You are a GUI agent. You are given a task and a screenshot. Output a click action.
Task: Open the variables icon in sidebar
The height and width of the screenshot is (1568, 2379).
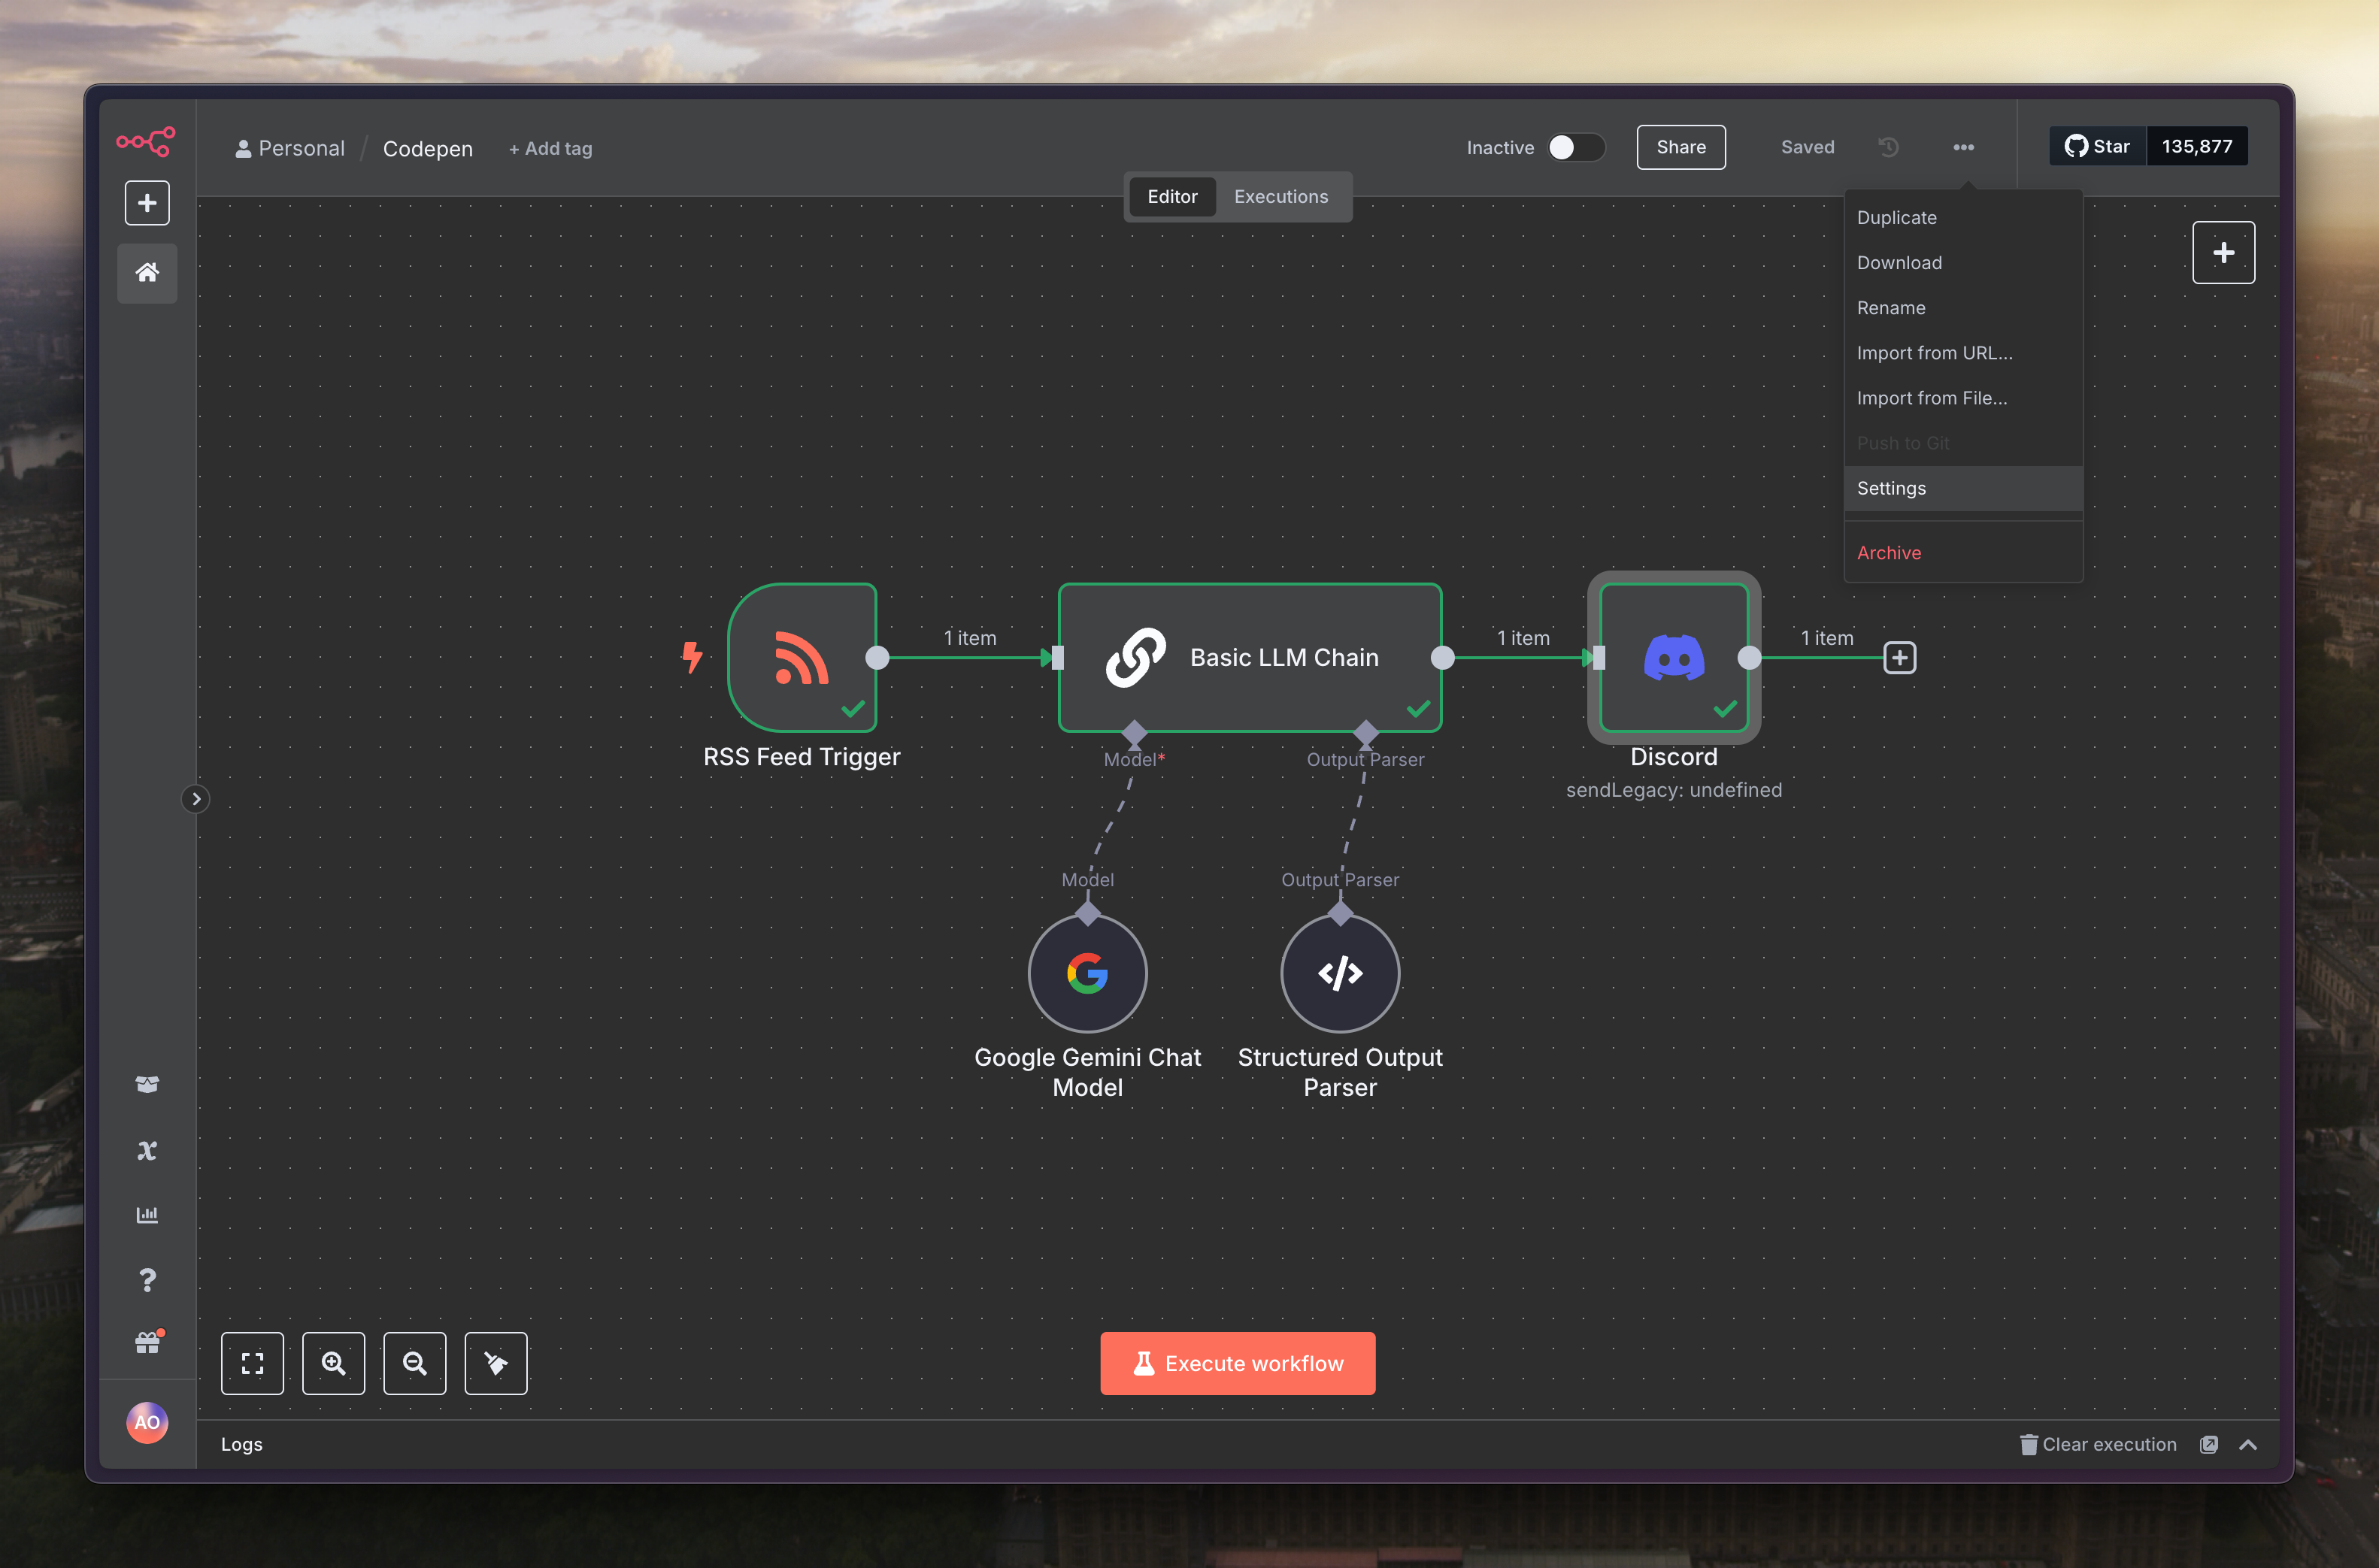[147, 1150]
